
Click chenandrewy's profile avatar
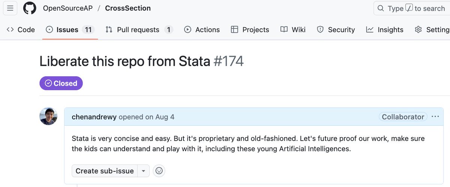pyautogui.click(x=48, y=116)
